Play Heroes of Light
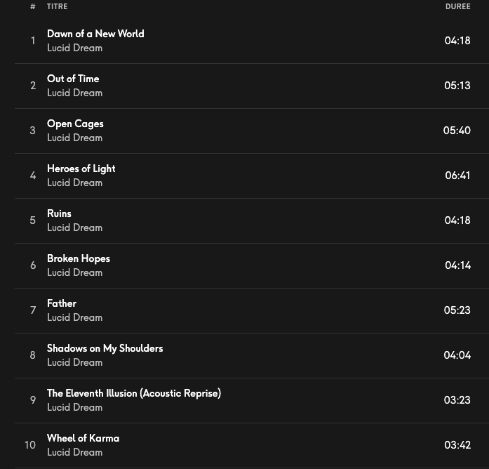 (81, 169)
